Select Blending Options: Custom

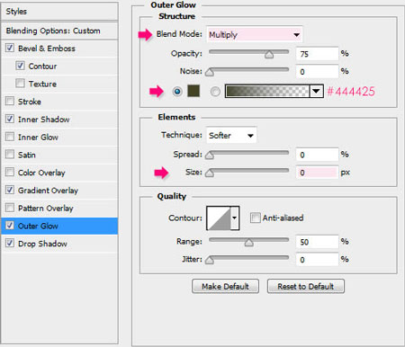pos(59,31)
